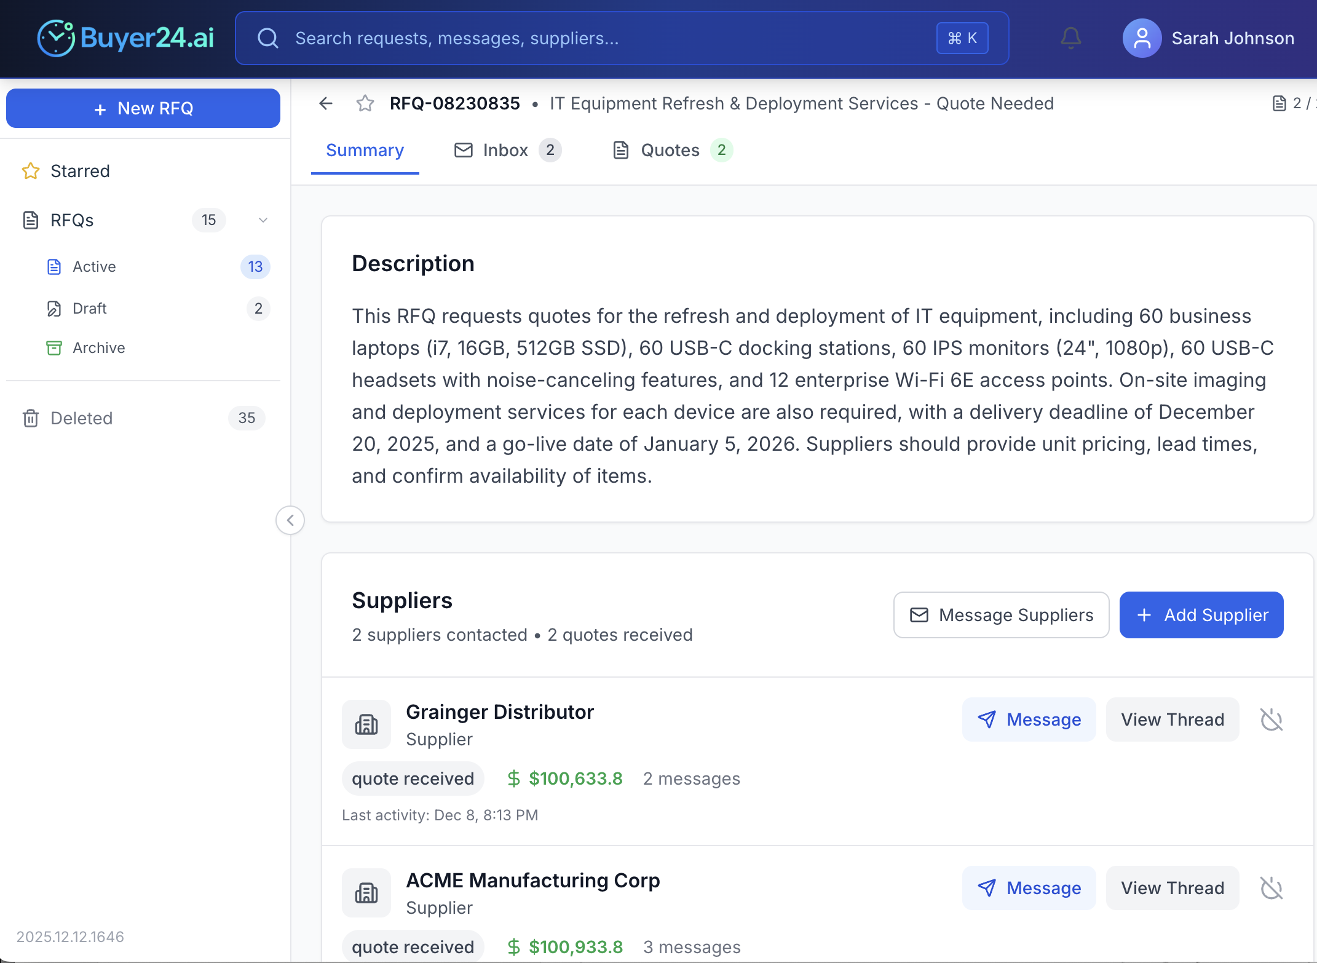Click the notification bell icon
The height and width of the screenshot is (963, 1317).
pyautogui.click(x=1070, y=38)
